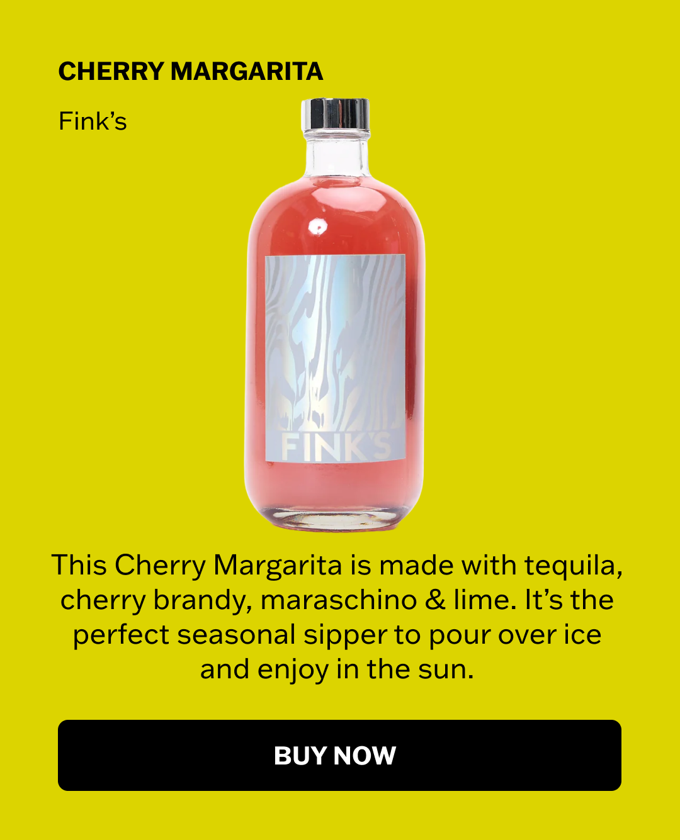The width and height of the screenshot is (680, 840).
Task: Click the BUY NOW button
Action: [339, 755]
